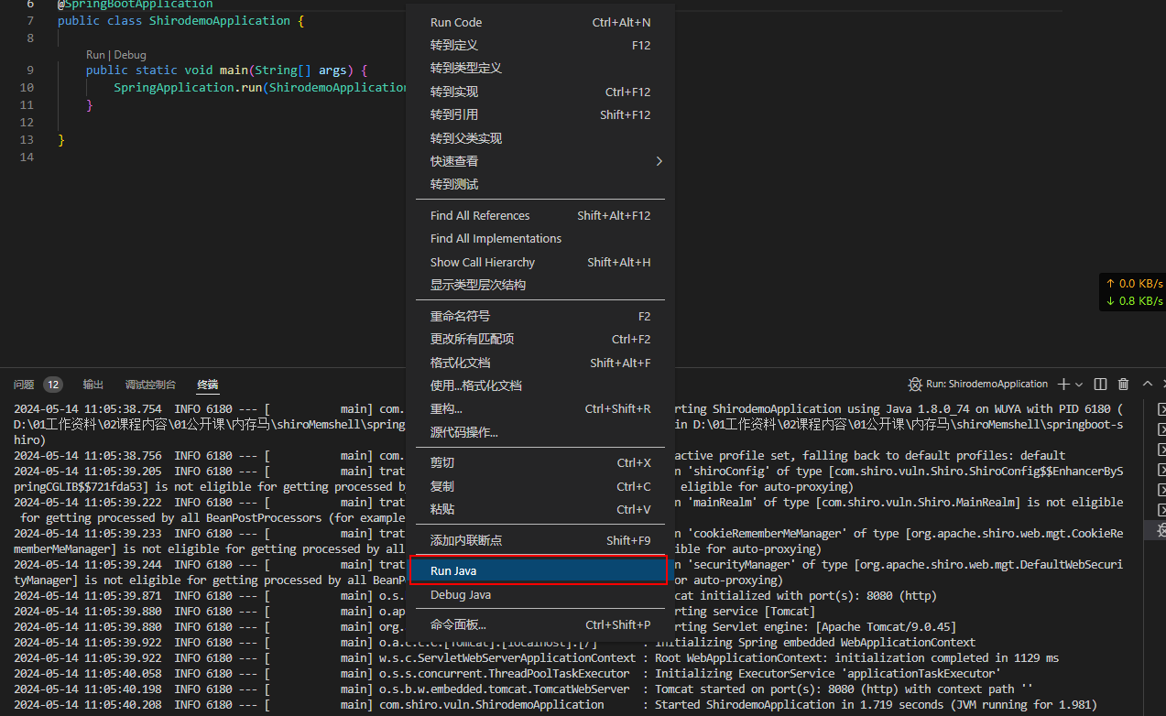Split the terminal panel
Image resolution: width=1166 pixels, height=716 pixels.
[1101, 385]
